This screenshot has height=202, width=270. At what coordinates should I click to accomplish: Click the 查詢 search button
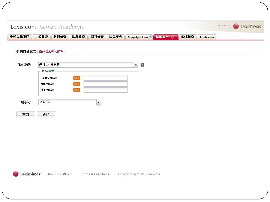(x=25, y=114)
